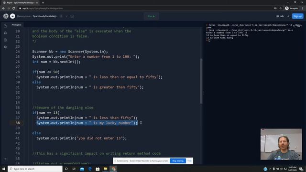Viewport: 306px width, 172px height.
Task: Click the three-dot menu beside repl name
Action: coord(61,16)
